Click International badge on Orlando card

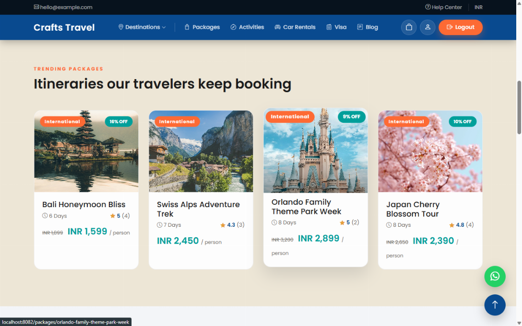tap(290, 116)
